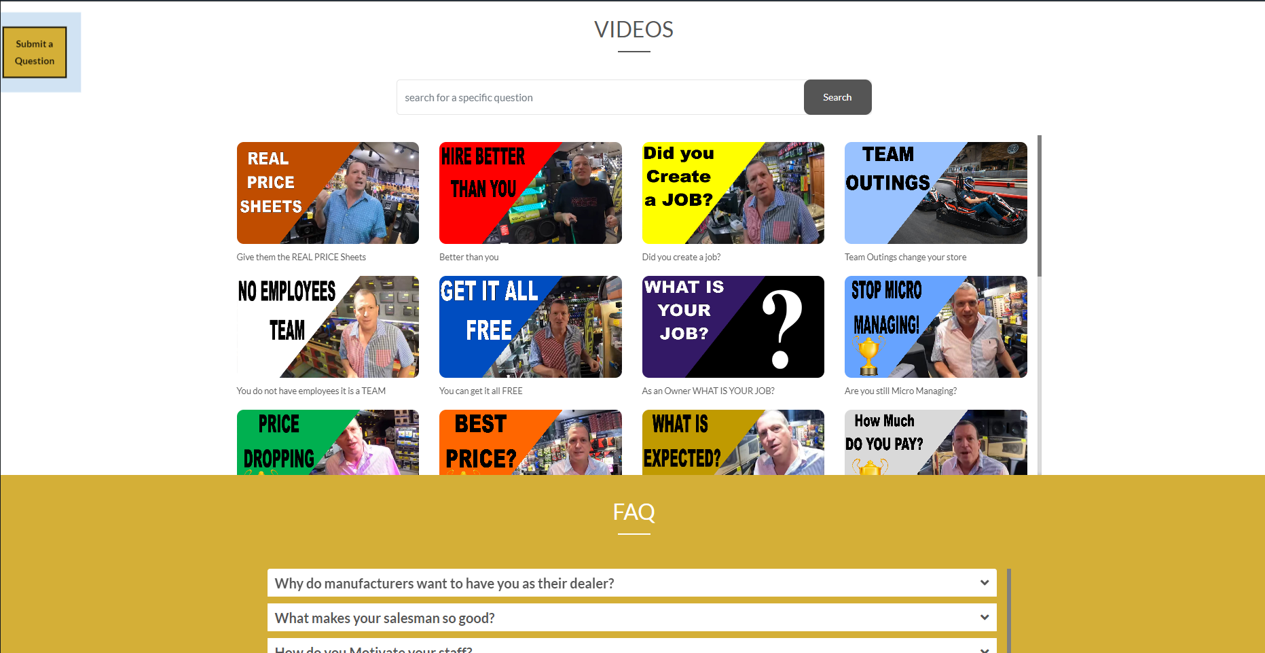Viewport: 1265px width, 653px height.
Task: Select the STOP MICRO MANAGING video thumbnail
Action: tap(935, 327)
